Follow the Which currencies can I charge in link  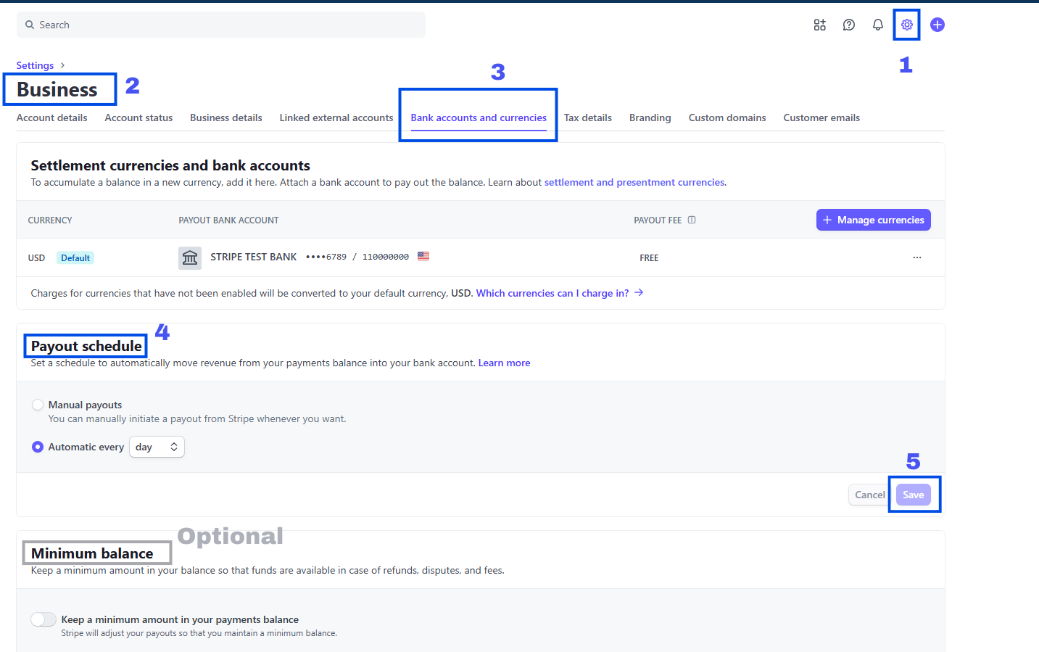click(552, 293)
